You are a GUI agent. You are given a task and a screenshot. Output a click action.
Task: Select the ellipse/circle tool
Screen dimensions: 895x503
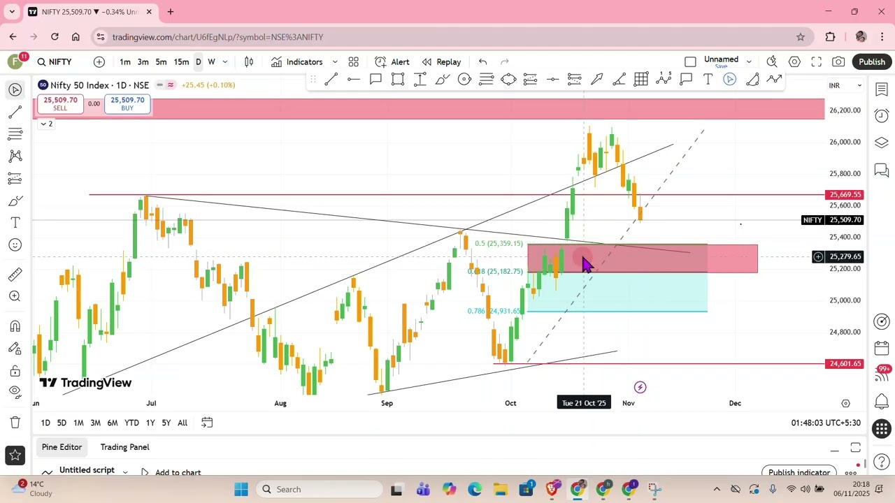[x=464, y=80]
